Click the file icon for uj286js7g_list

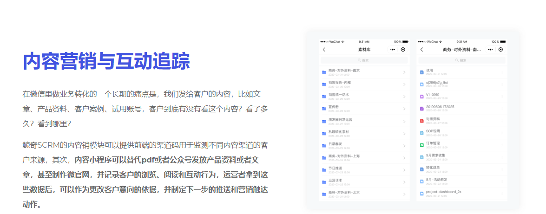(421, 84)
